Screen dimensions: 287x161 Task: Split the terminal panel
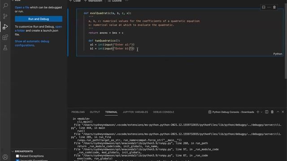[266, 112]
